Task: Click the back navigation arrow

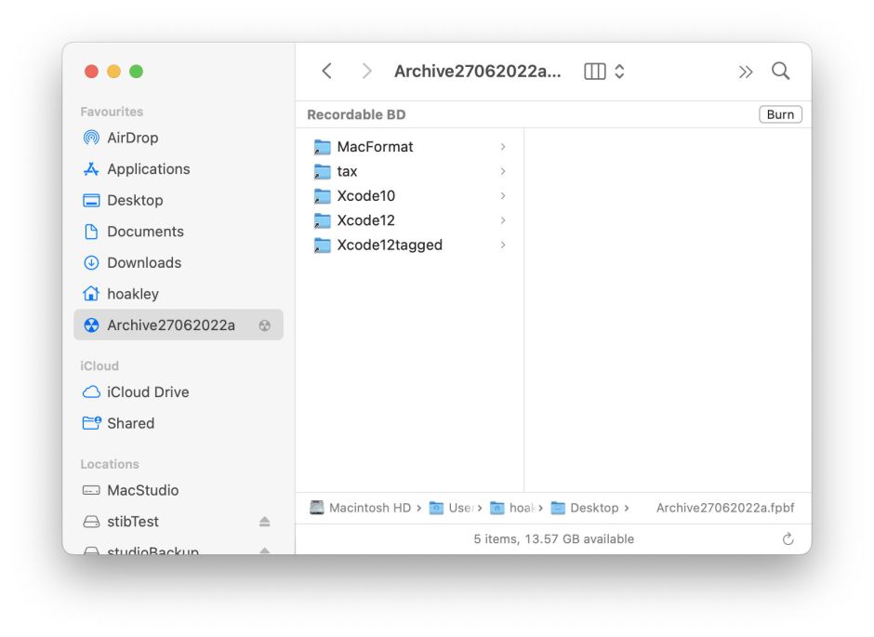Action: coord(326,72)
